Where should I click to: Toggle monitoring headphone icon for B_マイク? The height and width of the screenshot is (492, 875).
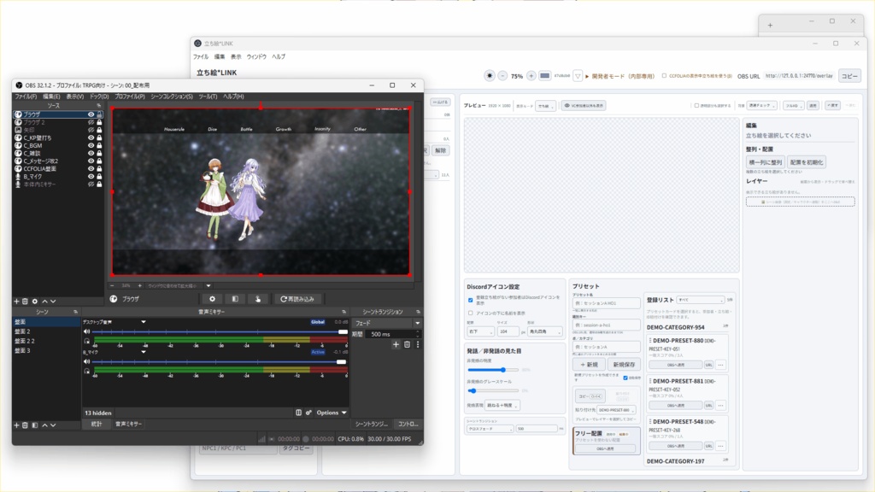click(x=86, y=371)
